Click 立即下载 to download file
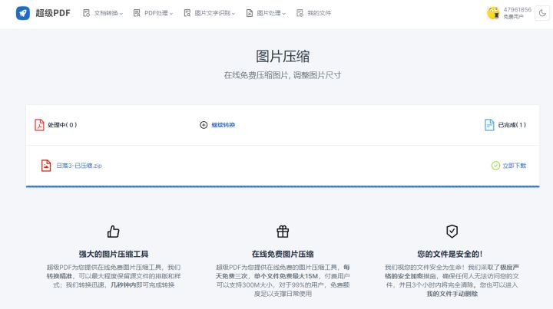The image size is (553, 309). 514,166
